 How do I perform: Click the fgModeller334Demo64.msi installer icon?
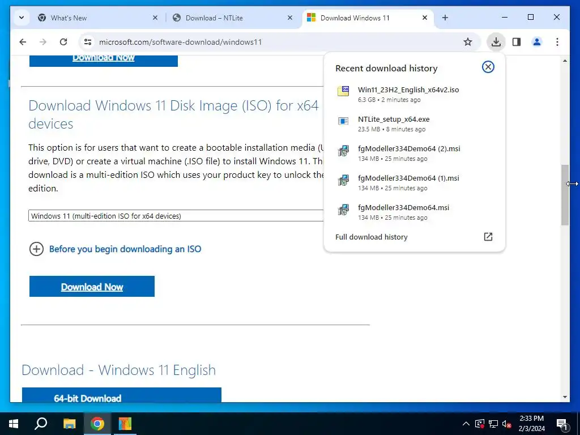pyautogui.click(x=343, y=210)
